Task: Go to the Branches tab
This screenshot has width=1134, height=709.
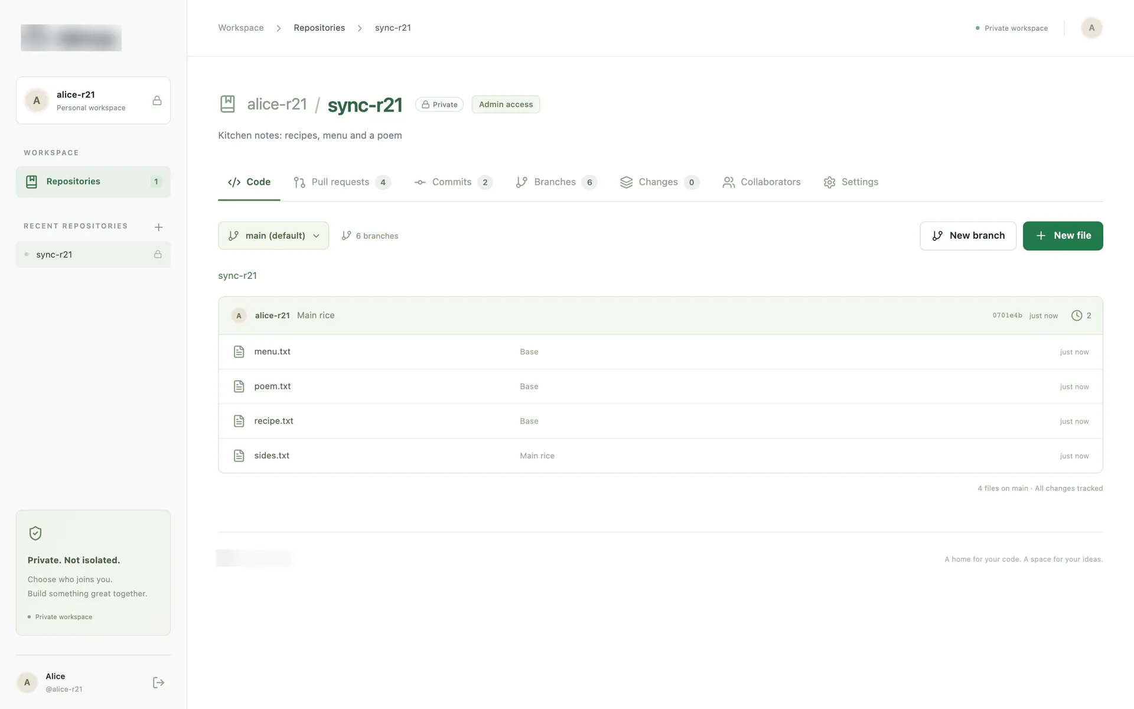Action: coord(556,182)
